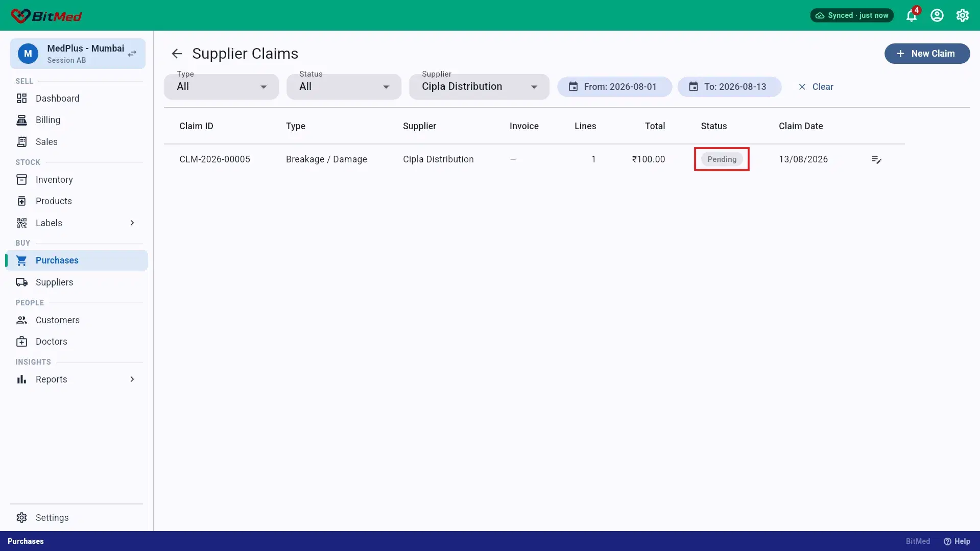
Task: Go to Customers
Action: point(77,320)
